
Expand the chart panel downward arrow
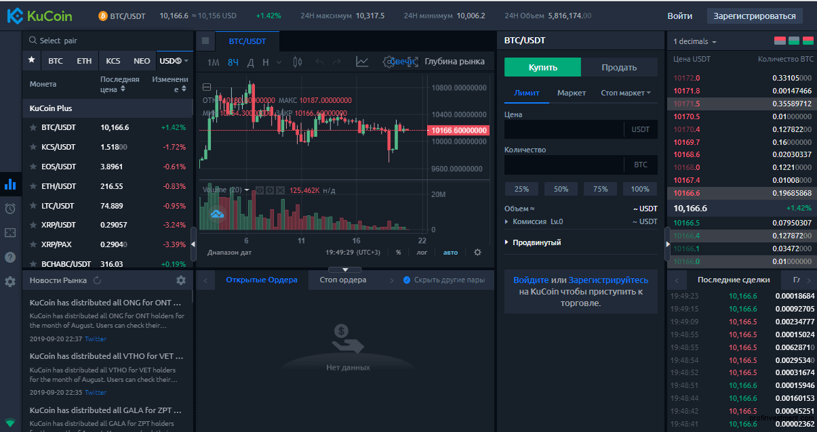coord(345,269)
